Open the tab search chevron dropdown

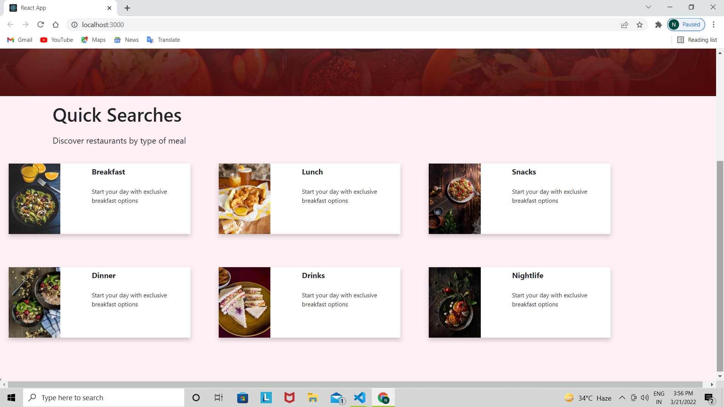(x=648, y=7)
